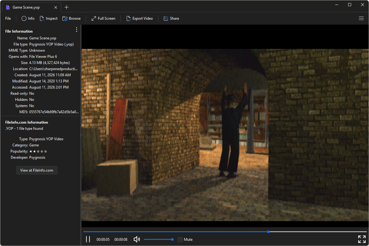Maximize the application window

click(350, 5)
